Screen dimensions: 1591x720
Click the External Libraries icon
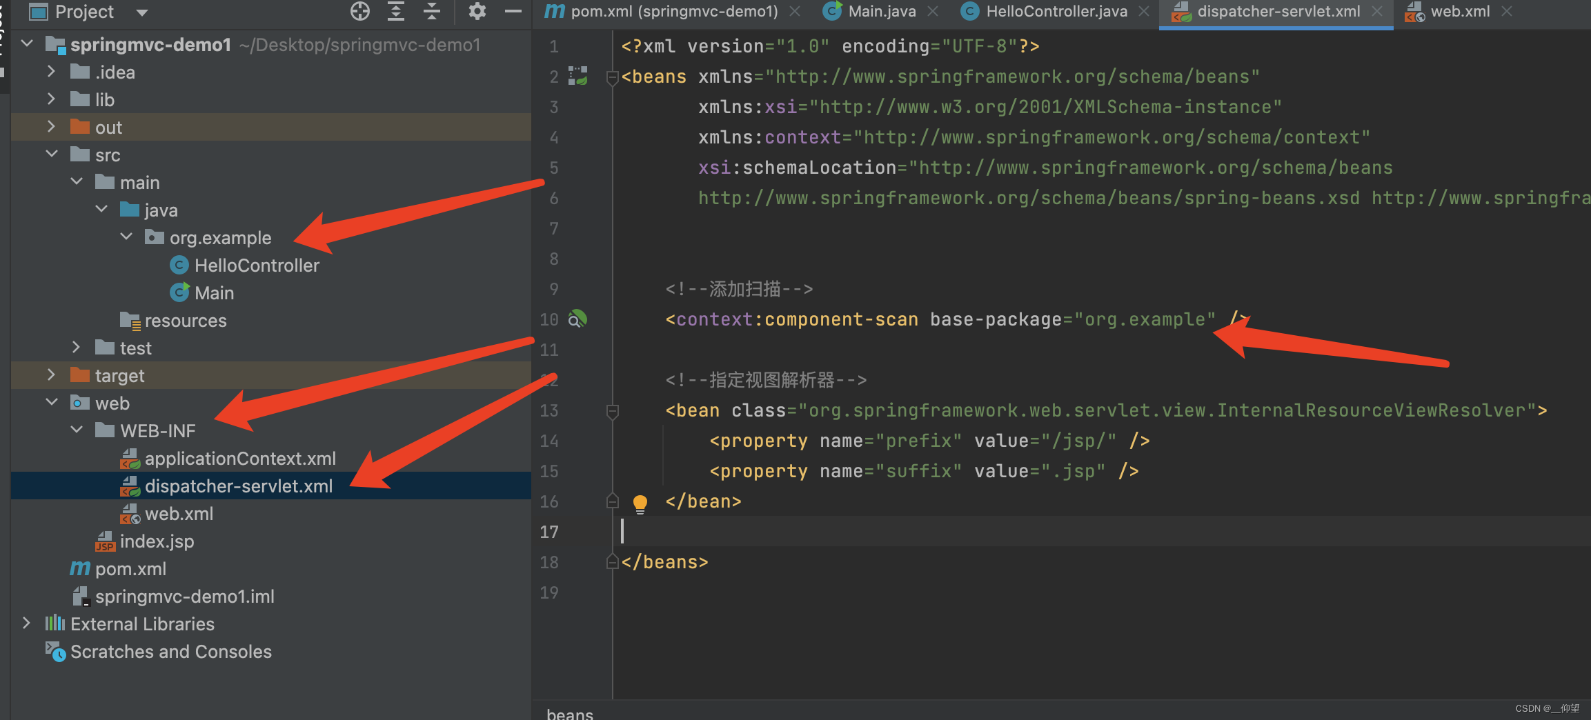pos(55,623)
